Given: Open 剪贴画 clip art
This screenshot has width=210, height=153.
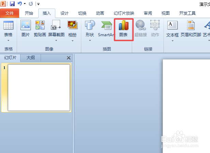Looking at the screenshot, I should [x=40, y=29].
